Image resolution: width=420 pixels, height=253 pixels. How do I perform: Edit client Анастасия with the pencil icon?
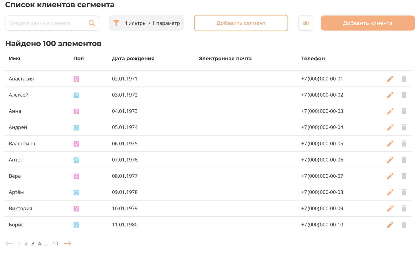click(x=390, y=79)
